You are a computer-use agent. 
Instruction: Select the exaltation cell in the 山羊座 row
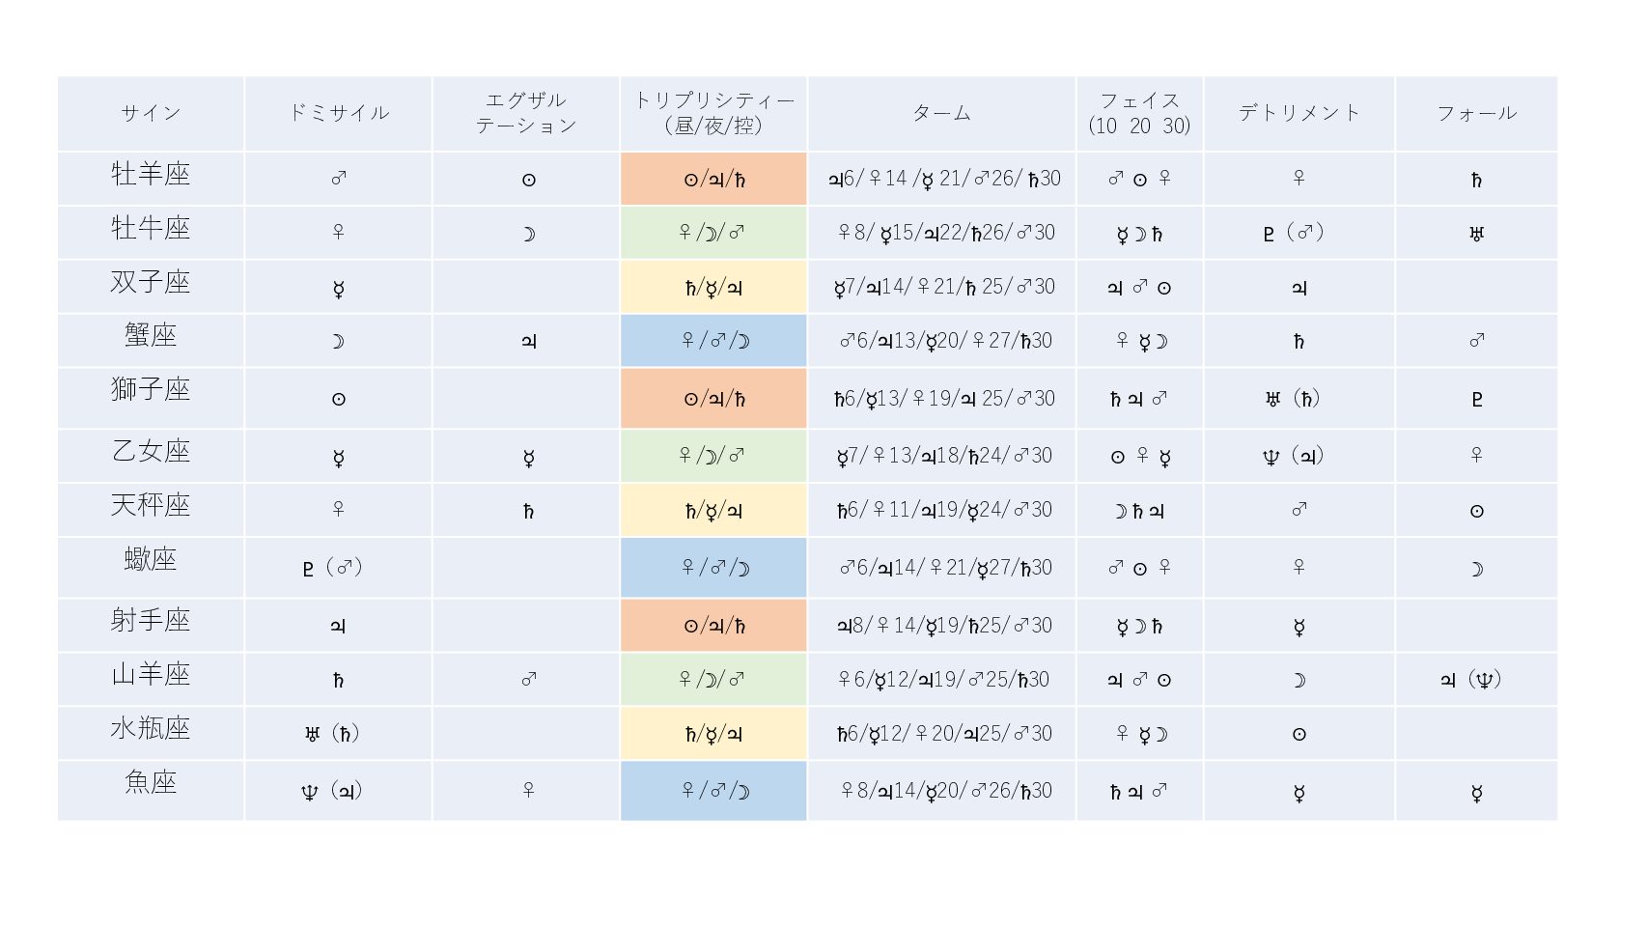526,680
